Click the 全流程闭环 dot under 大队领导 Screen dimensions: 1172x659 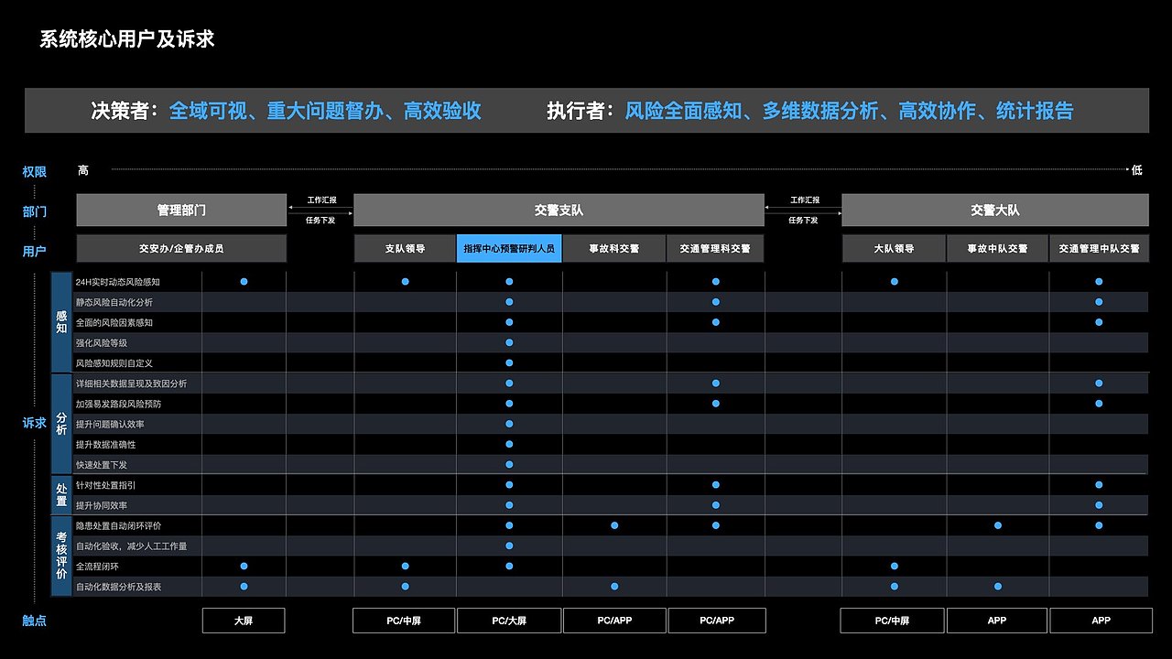(894, 565)
